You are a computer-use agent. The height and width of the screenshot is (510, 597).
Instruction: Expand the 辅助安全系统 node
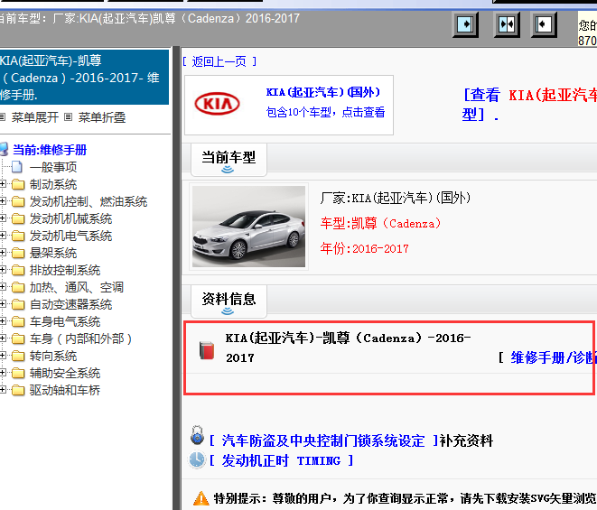point(3,373)
